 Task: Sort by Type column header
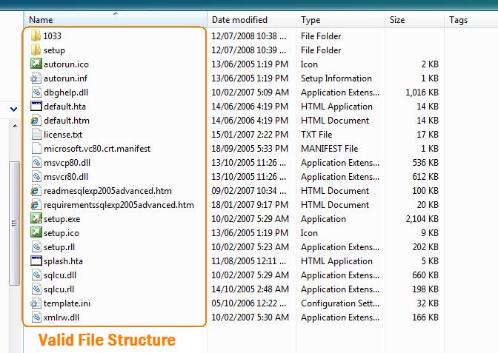point(340,20)
